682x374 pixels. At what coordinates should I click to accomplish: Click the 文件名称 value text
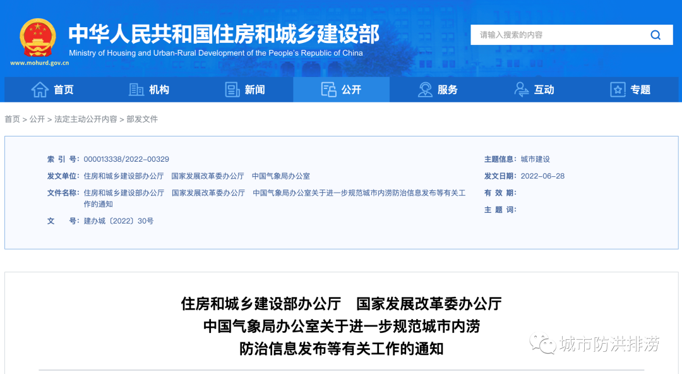[275, 198]
